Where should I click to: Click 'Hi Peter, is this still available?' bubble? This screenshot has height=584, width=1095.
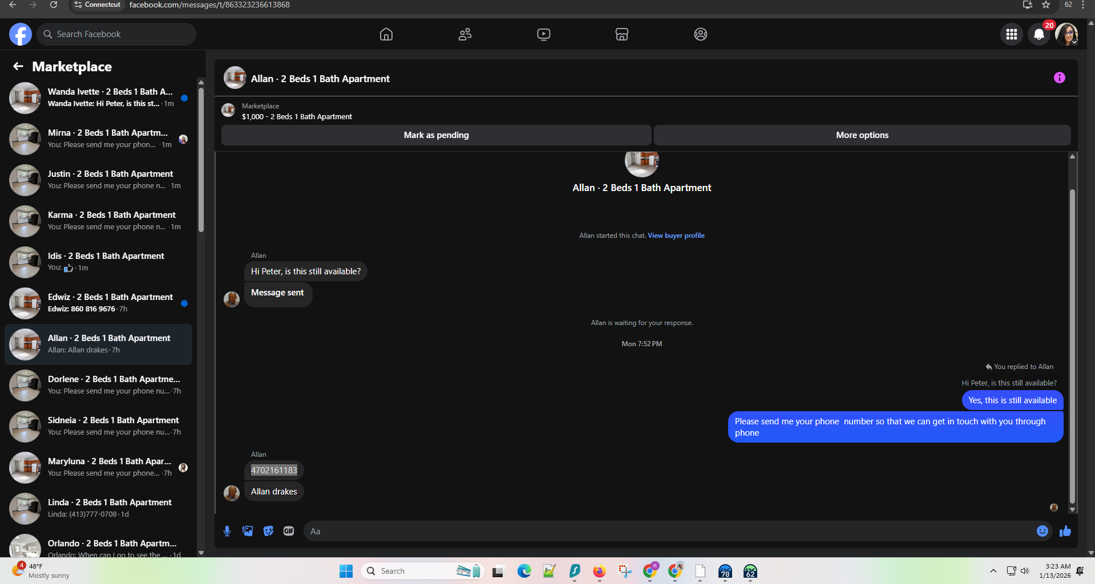[306, 271]
